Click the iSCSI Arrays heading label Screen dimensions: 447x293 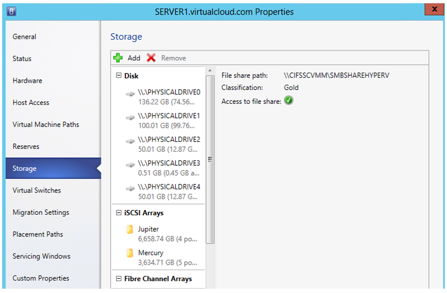coord(144,213)
